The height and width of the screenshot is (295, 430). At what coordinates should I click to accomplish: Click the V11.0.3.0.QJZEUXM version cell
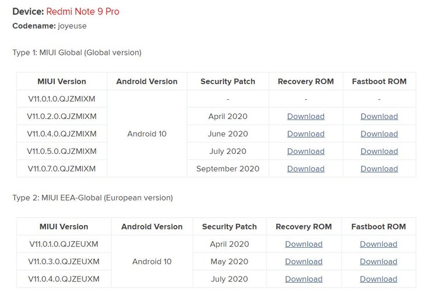point(64,262)
